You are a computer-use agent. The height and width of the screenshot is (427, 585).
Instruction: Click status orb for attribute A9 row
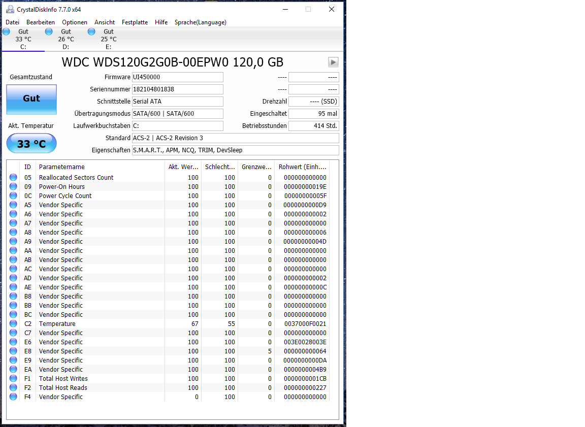click(x=13, y=241)
